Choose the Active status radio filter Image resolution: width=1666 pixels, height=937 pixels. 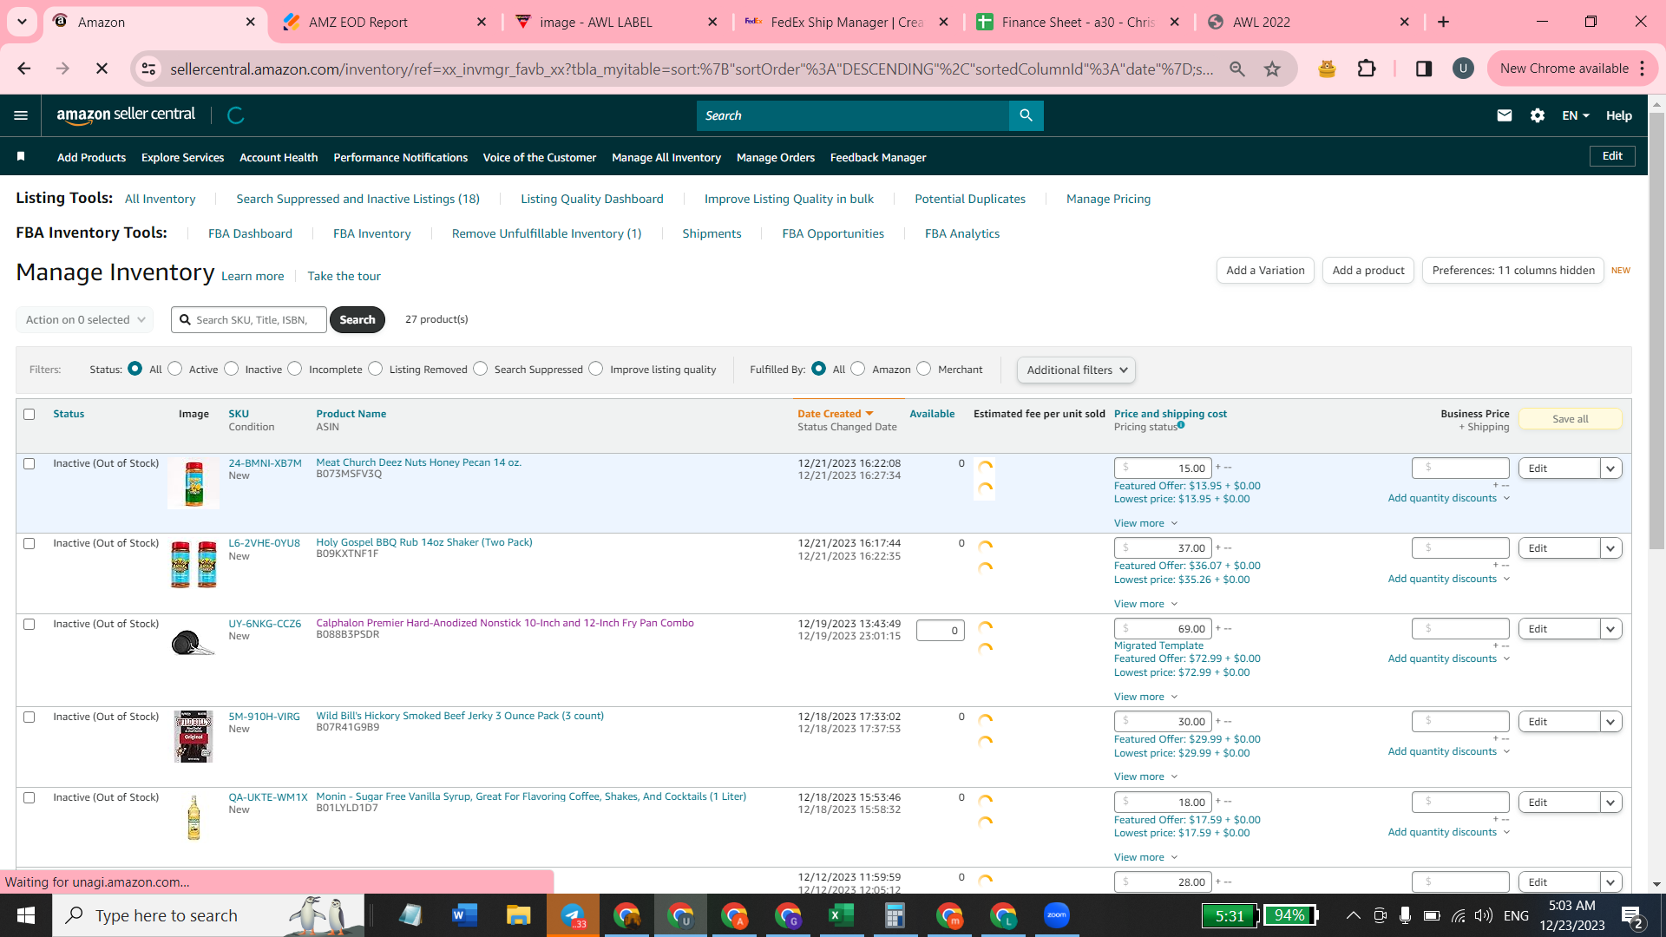pos(175,369)
